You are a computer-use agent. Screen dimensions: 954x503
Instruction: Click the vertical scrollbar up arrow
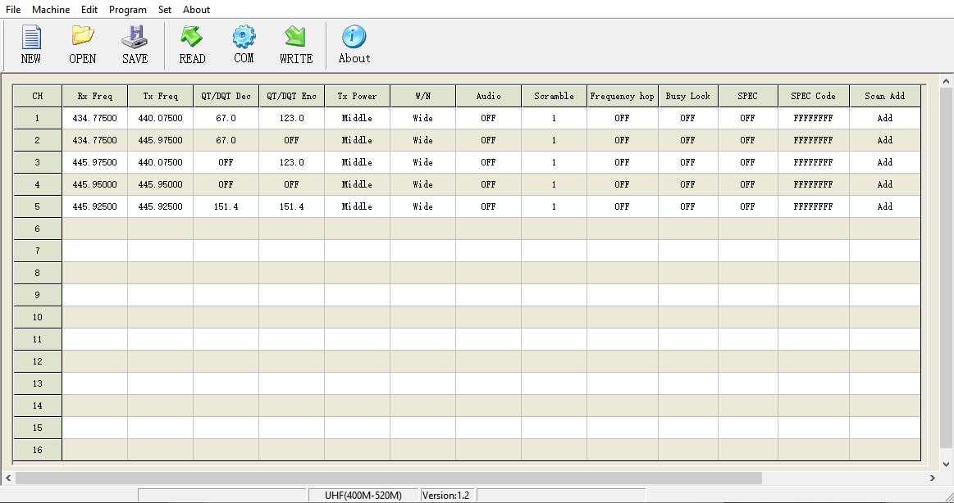(946, 81)
